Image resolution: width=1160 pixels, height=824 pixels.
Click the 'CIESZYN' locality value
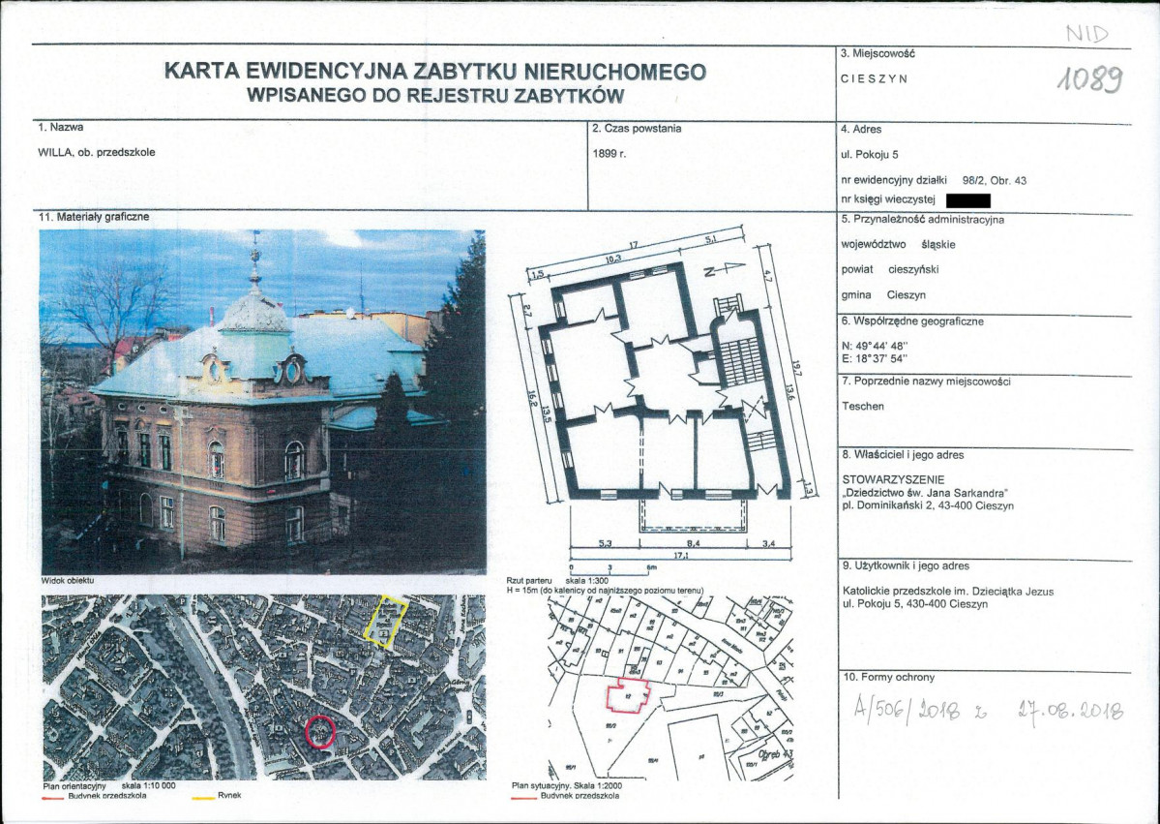pos(875,79)
